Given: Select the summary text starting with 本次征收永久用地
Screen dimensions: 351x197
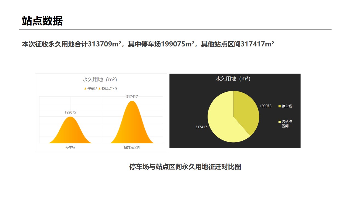Looking at the screenshot, I should click(148, 44).
